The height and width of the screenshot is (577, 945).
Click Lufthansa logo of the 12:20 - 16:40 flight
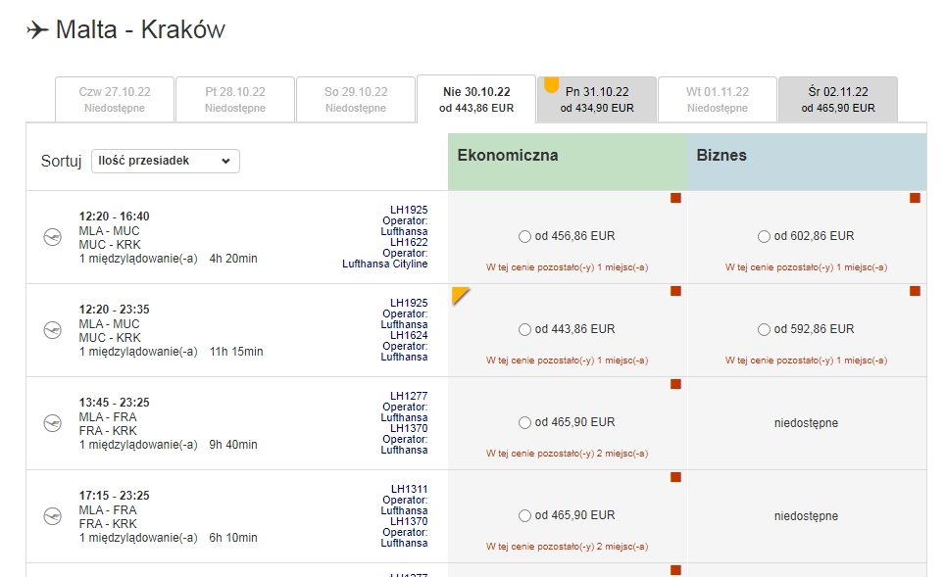coord(52,237)
